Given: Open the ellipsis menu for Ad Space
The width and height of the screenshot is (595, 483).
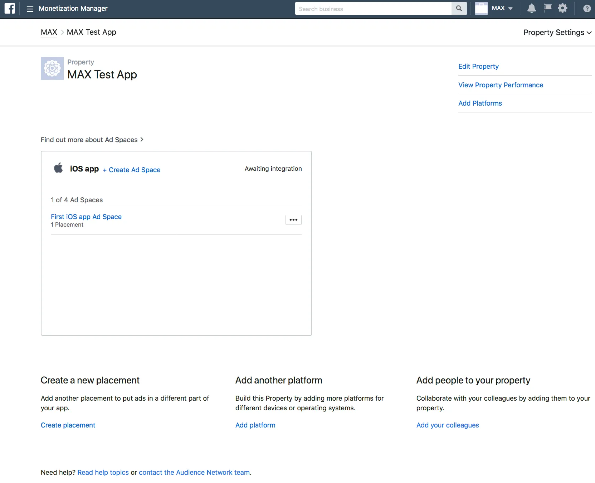Looking at the screenshot, I should 293,220.
